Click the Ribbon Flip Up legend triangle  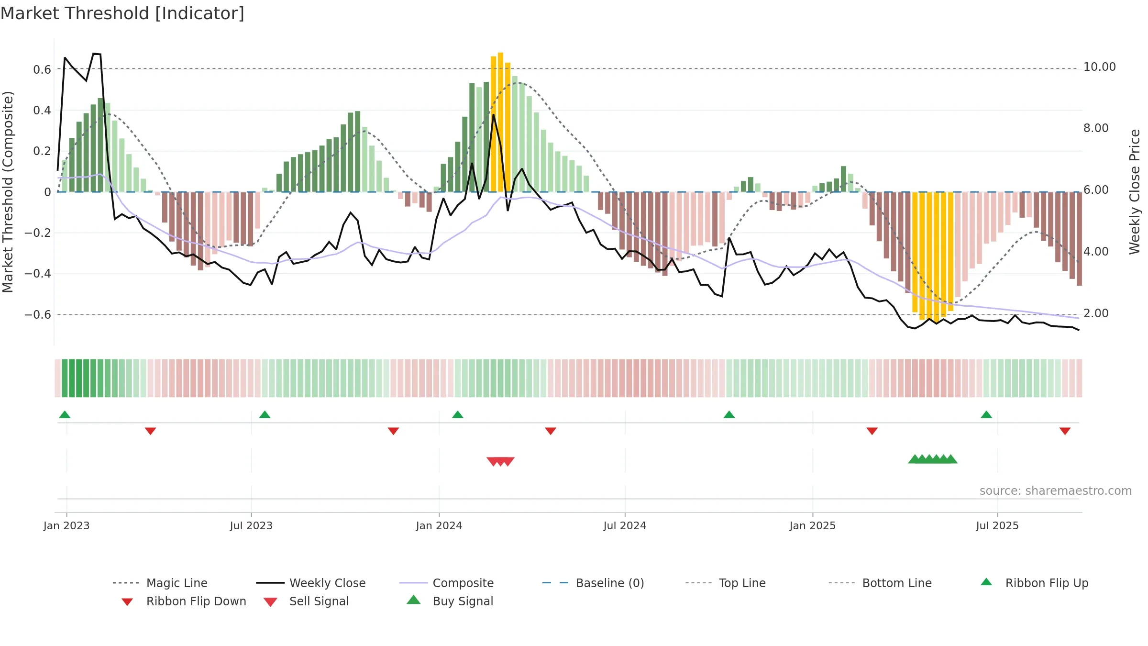pos(986,582)
